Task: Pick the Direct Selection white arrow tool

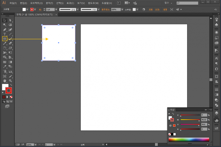Action: pyautogui.click(x=10, y=20)
